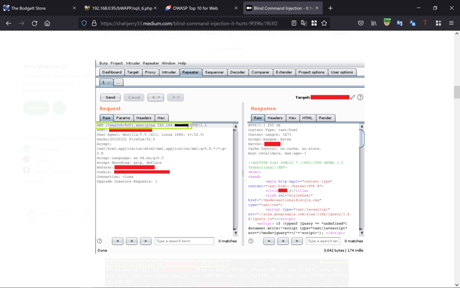Click the Follow button on the Medium sidebar
Screen dimensions: 460x288
coord(36,108)
